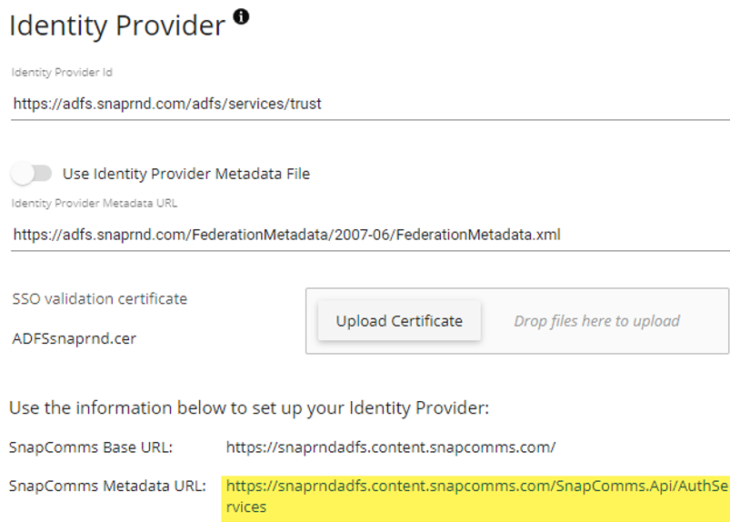Viewport: 730px width, 522px height.
Task: Click the Identity Provider Id field label
Action: (x=62, y=72)
